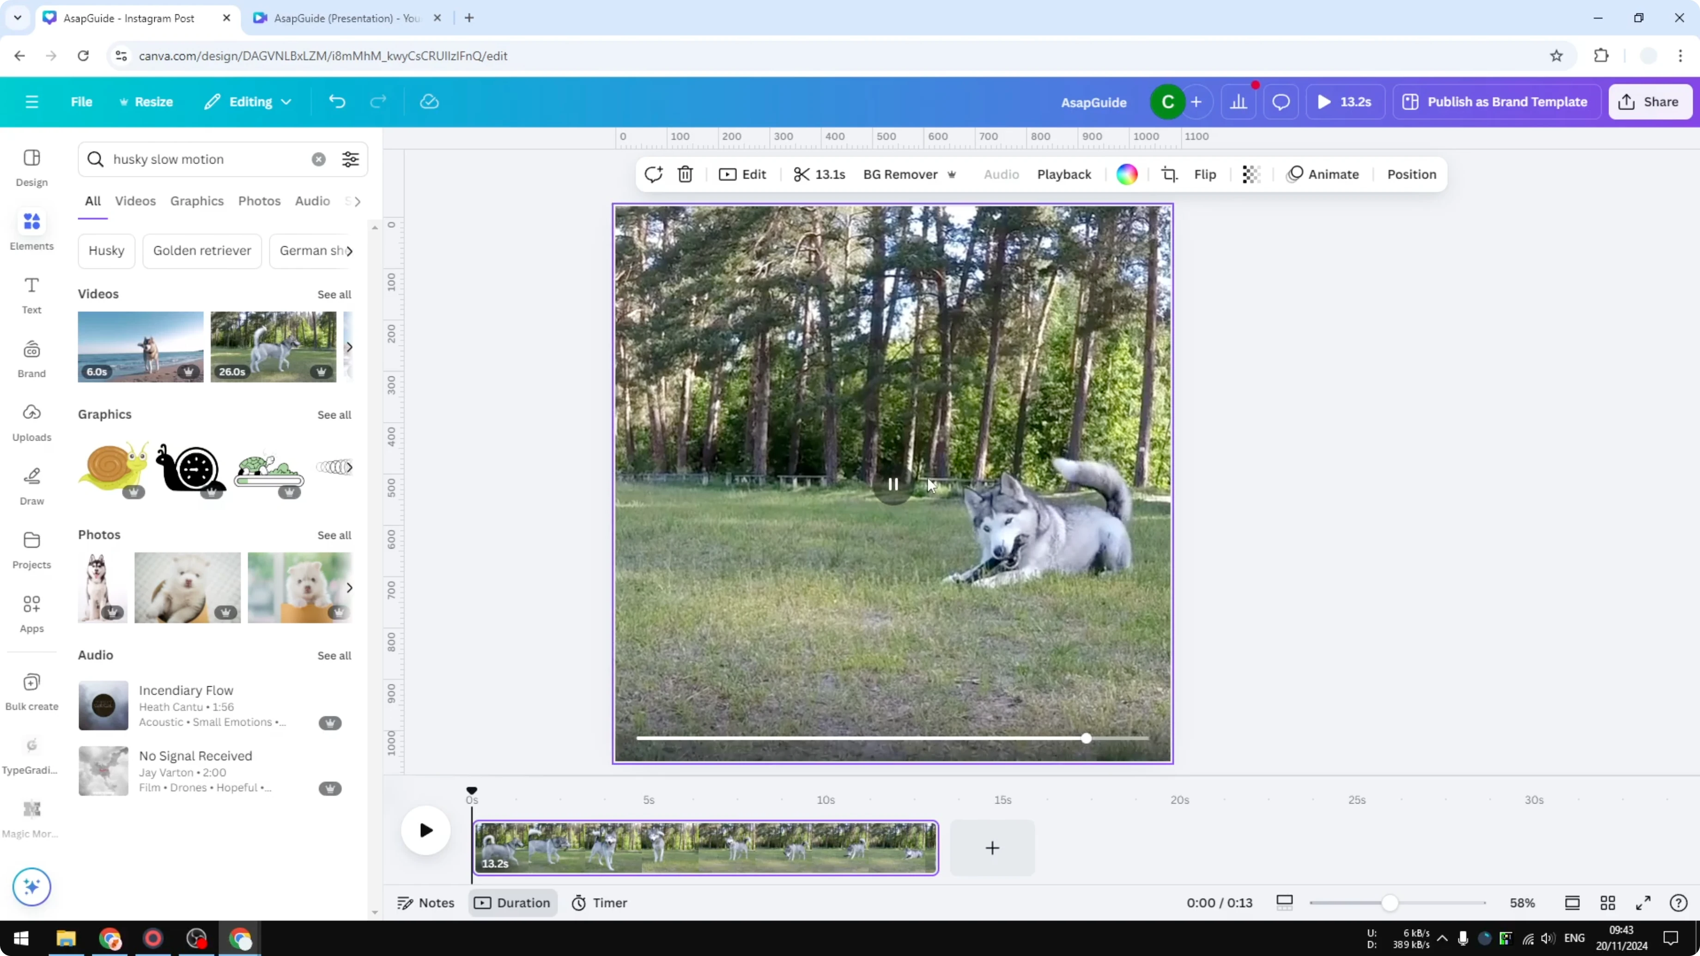
Task: Switch to the Videos tab
Action: click(135, 200)
